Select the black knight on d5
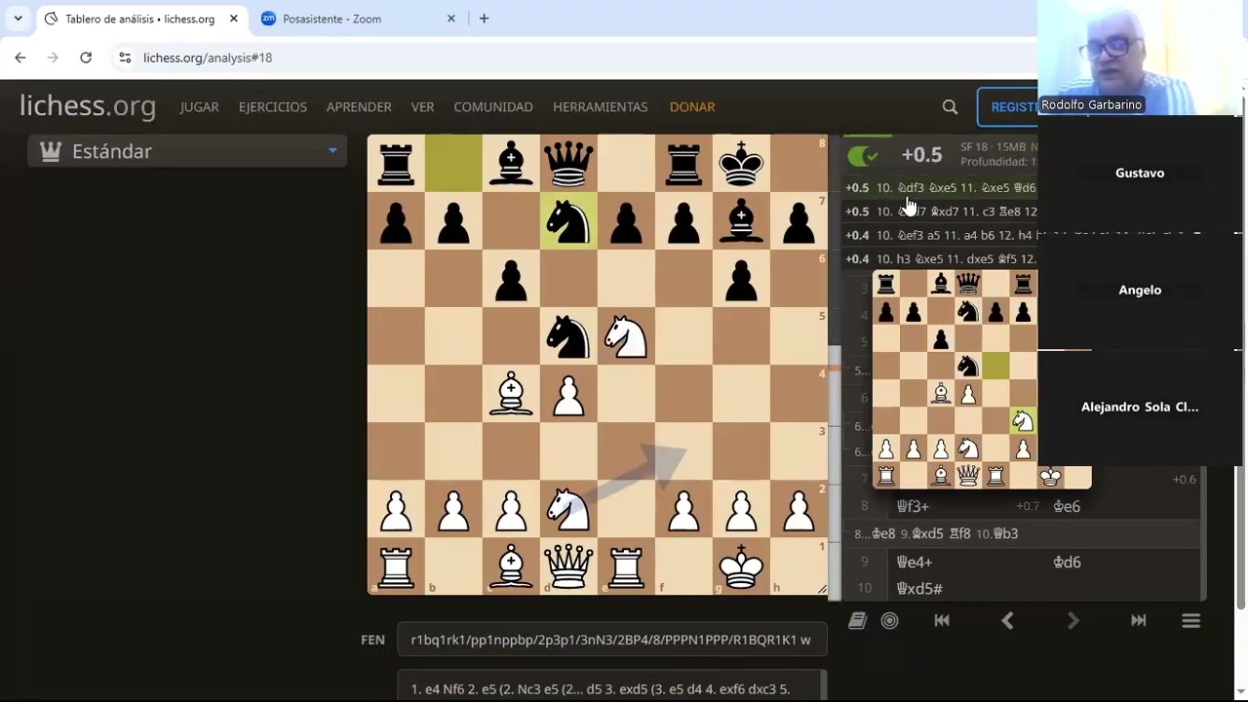Screen dimensions: 1248x702 click(x=568, y=336)
